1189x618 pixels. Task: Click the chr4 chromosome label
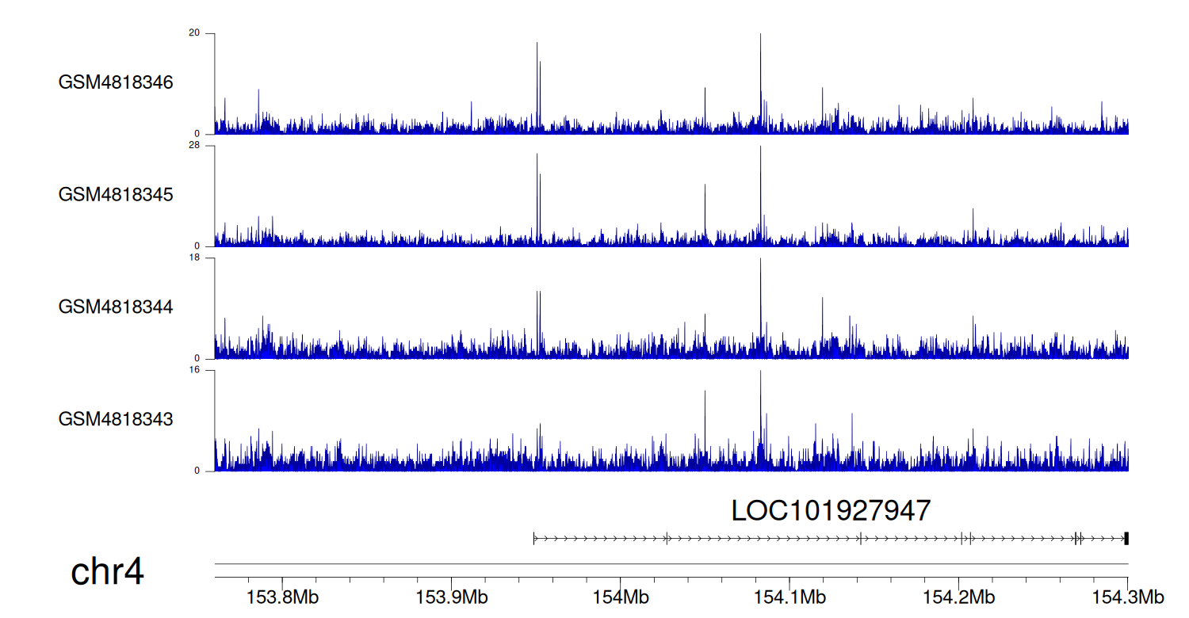point(107,572)
